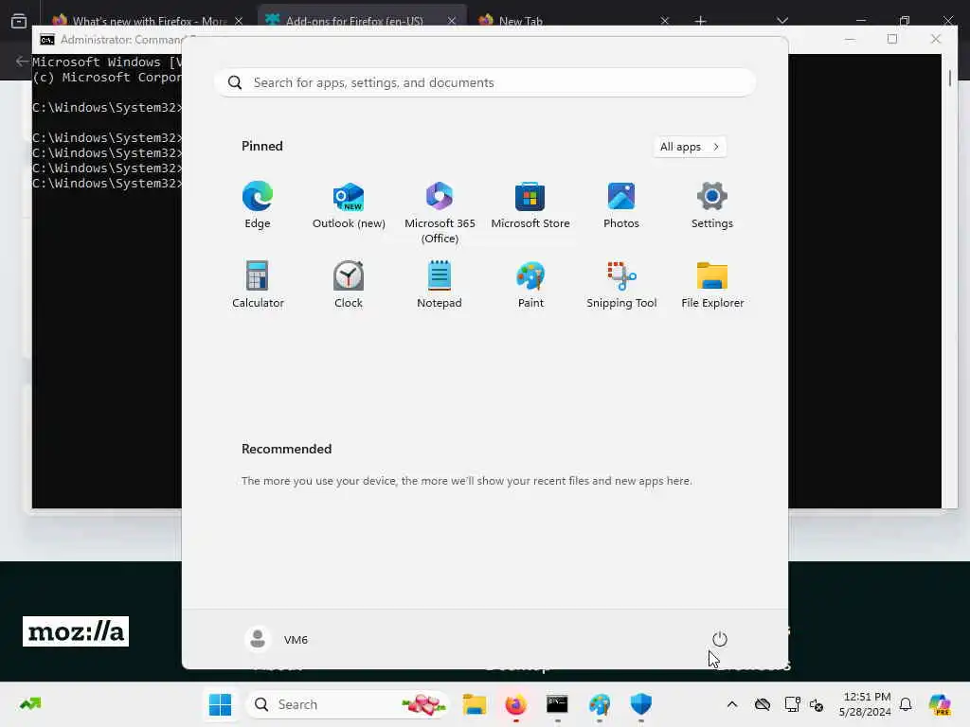Open File Explorer from pinned apps

(712, 284)
